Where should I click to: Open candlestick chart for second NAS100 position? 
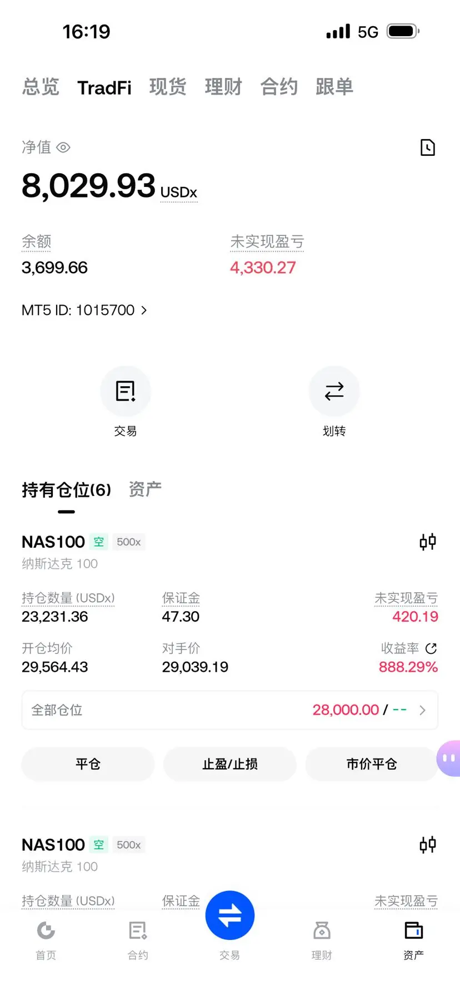tap(427, 845)
